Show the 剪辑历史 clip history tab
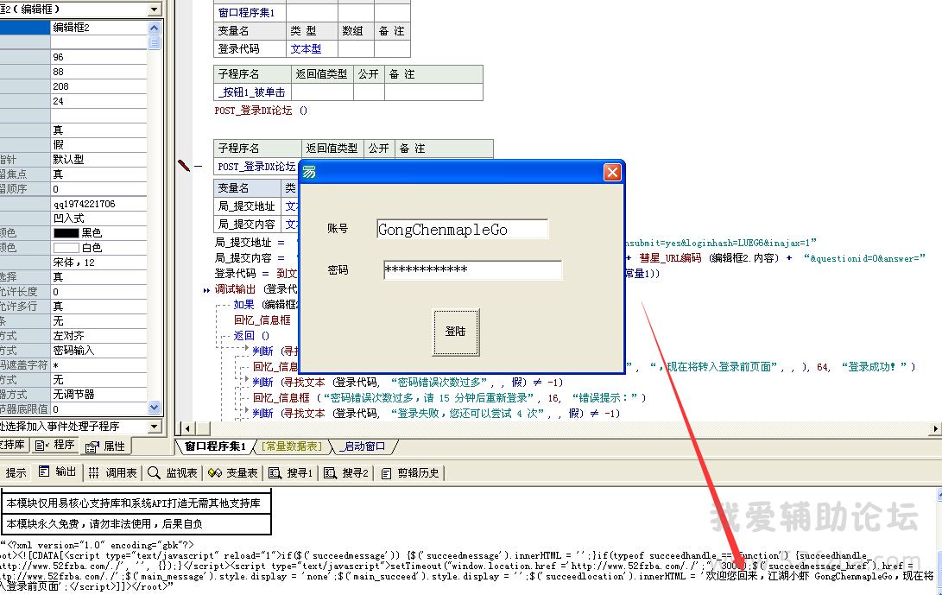The height and width of the screenshot is (595, 942). point(411,472)
